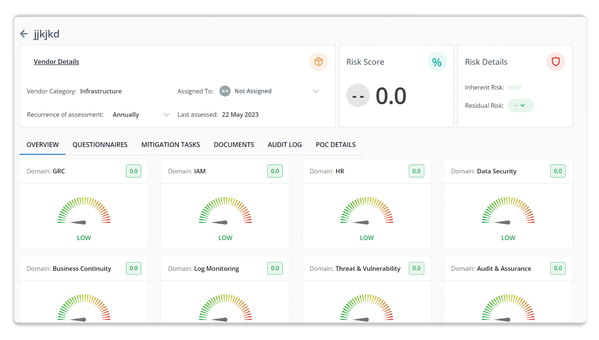Click the Log Monitoring risk gauge
Screen dimensions: 599x340
pos(225,308)
